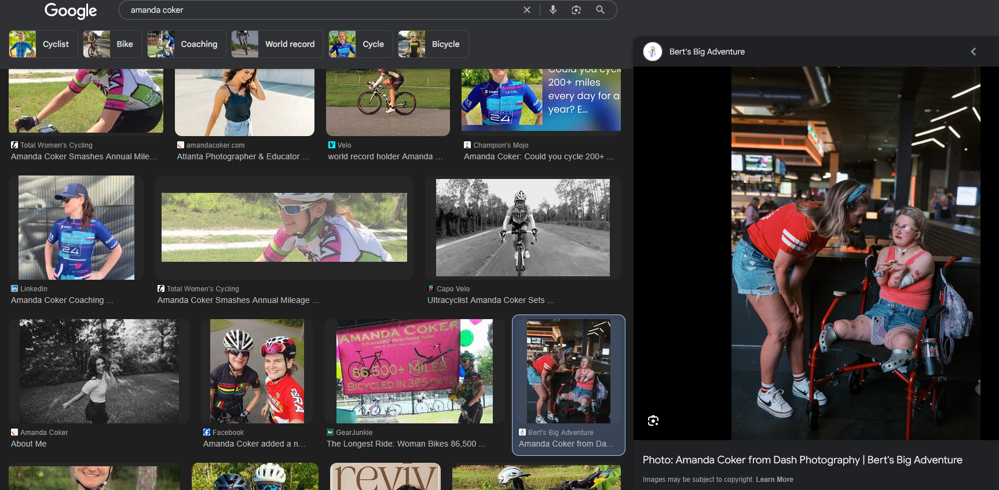Collapse the preview panel with the back chevron
This screenshot has height=490, width=999.
[x=974, y=52]
